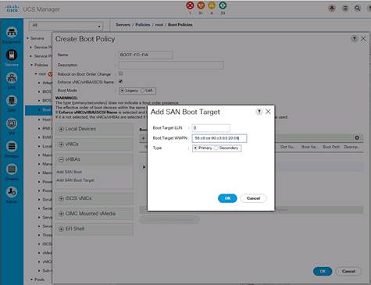Collapse the Servers tree node
The image size is (371, 285).
[x=27, y=38]
